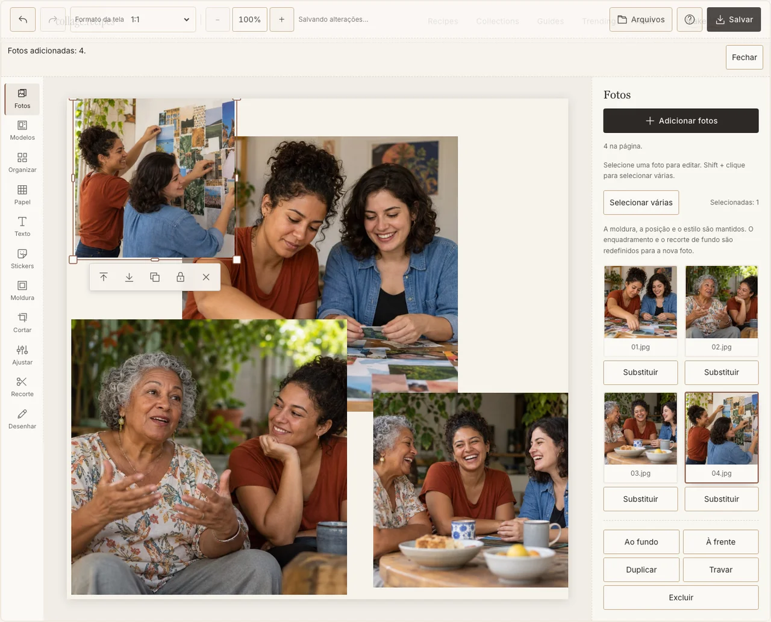
Task: Click the À frente button
Action: coord(721,542)
